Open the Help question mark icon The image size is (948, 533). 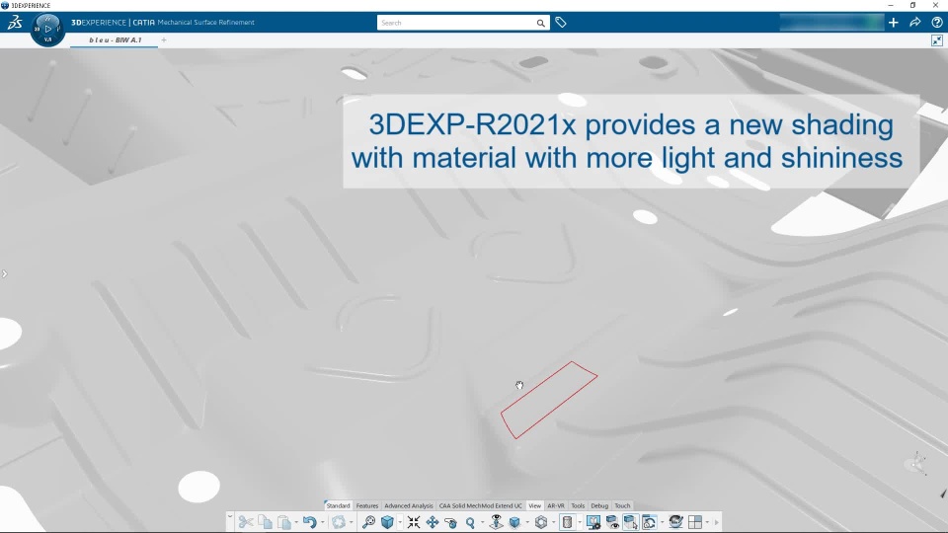pyautogui.click(x=937, y=23)
